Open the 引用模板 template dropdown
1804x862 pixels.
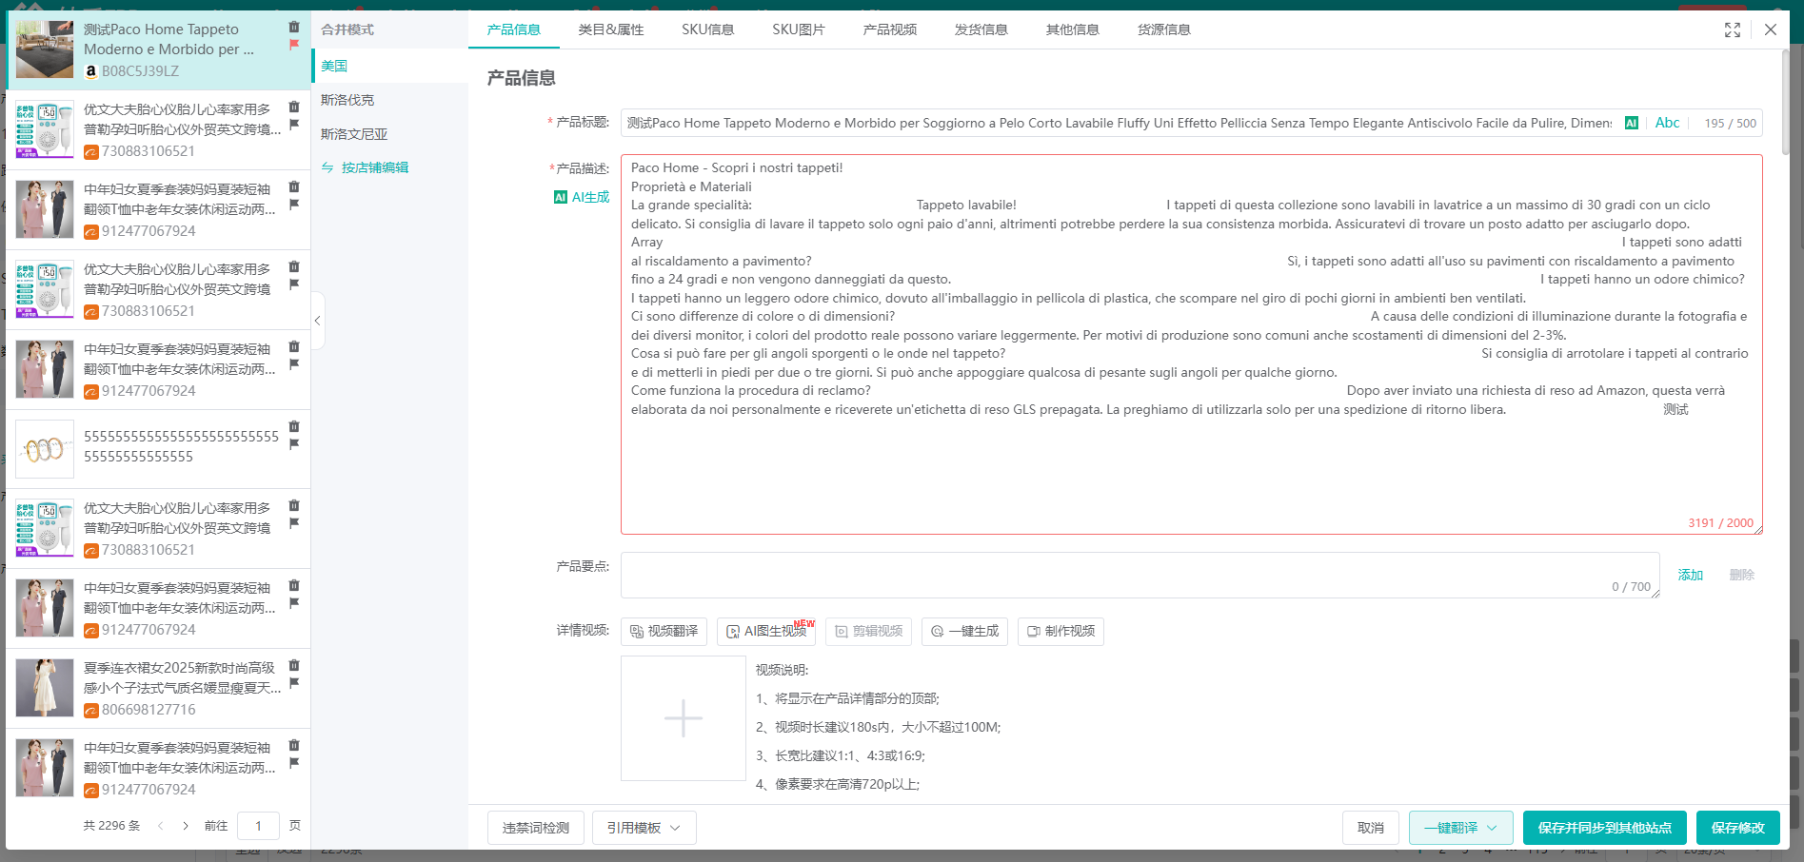[644, 828]
